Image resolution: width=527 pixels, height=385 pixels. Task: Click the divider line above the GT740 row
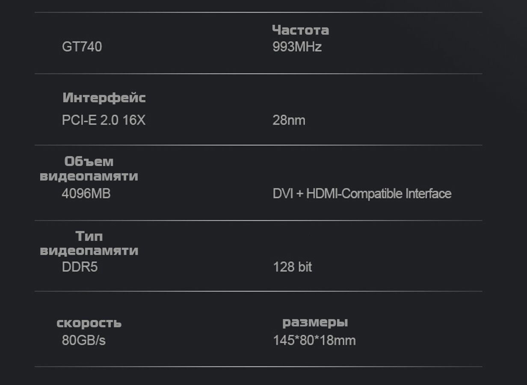[x=258, y=12]
